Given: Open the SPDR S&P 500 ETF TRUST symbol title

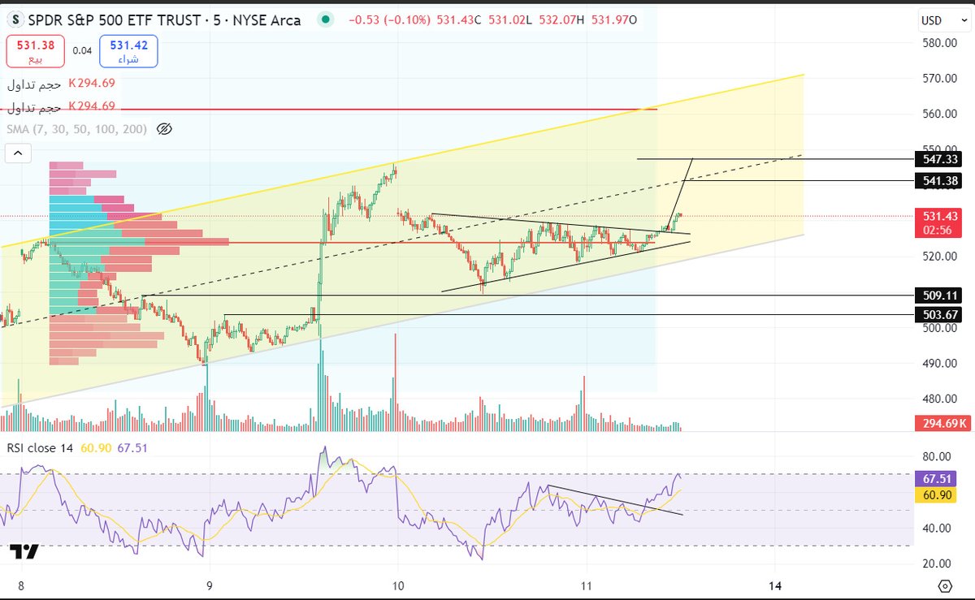Looking at the screenshot, I should click(166, 19).
